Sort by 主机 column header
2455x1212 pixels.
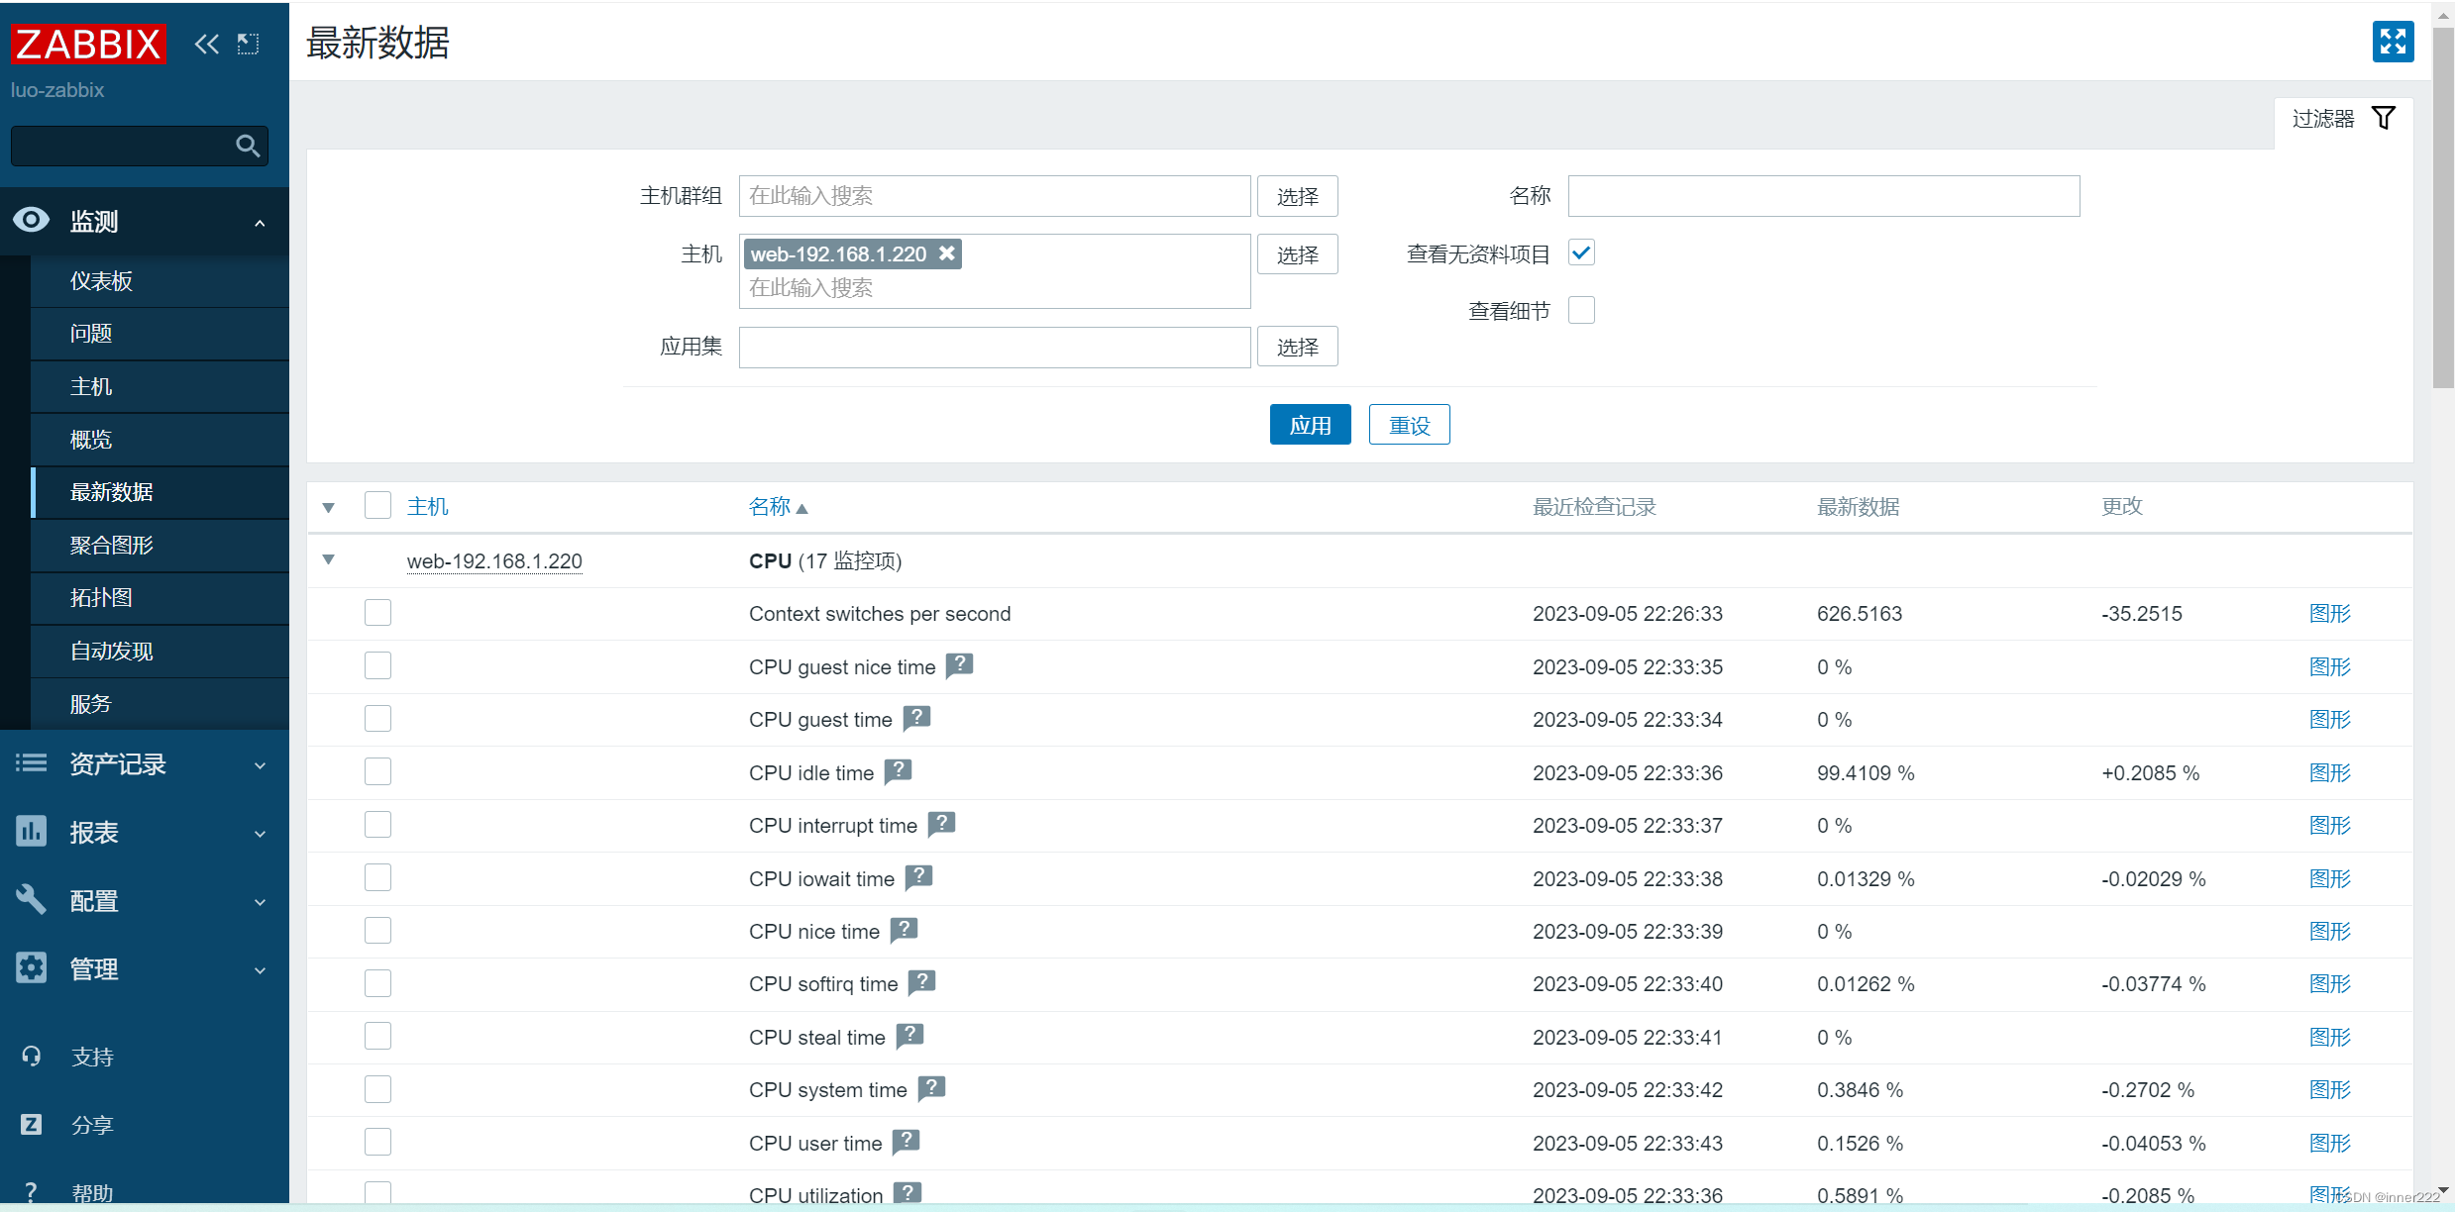click(x=428, y=507)
